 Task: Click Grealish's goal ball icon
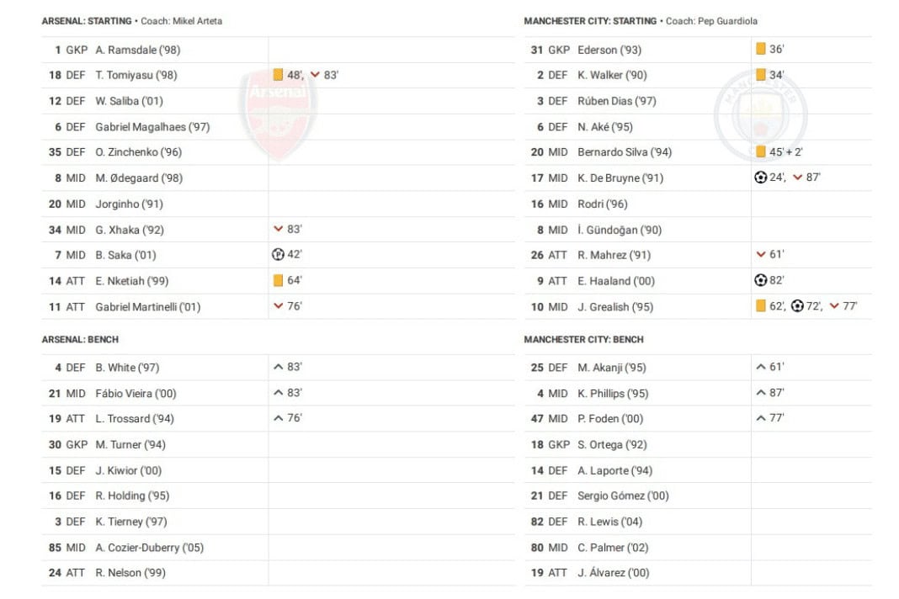[797, 306]
